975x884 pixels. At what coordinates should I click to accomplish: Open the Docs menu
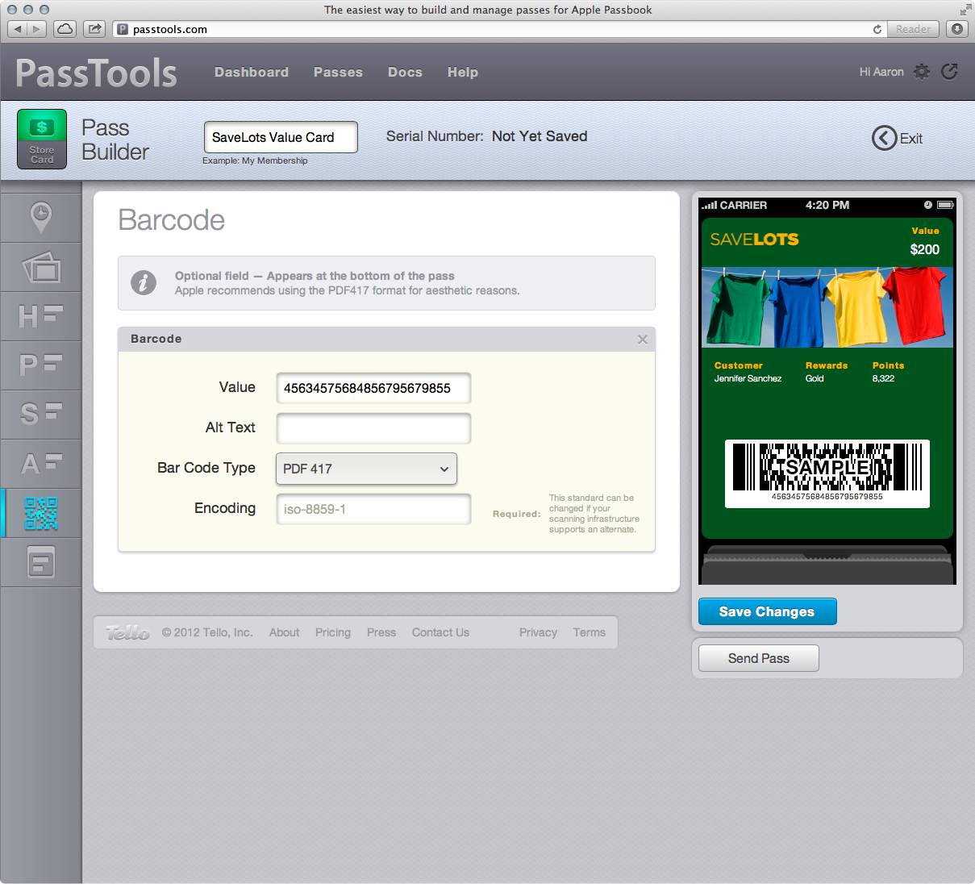(x=405, y=72)
